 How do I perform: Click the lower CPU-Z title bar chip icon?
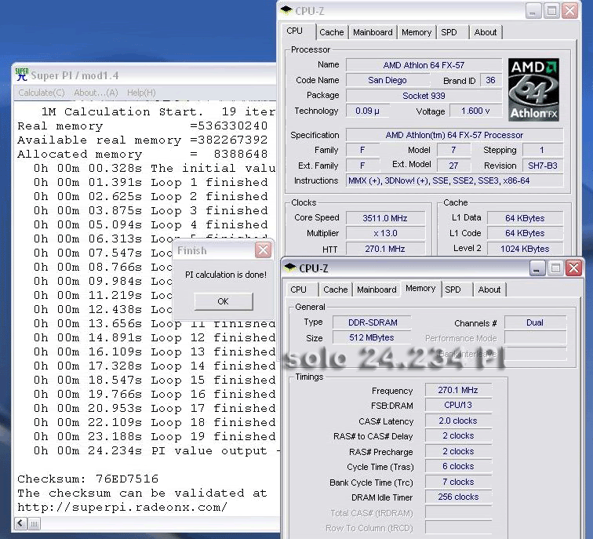[x=290, y=268]
